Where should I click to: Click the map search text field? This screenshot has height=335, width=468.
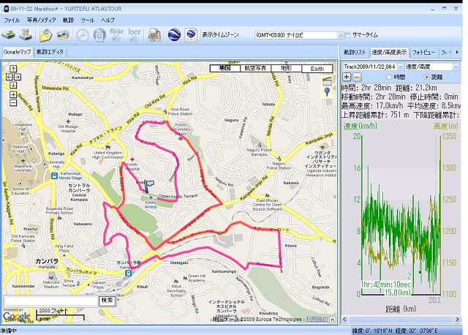(x=50, y=301)
